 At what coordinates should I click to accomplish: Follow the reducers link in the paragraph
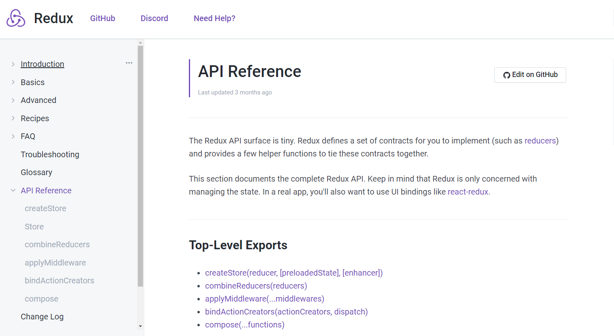(x=540, y=141)
